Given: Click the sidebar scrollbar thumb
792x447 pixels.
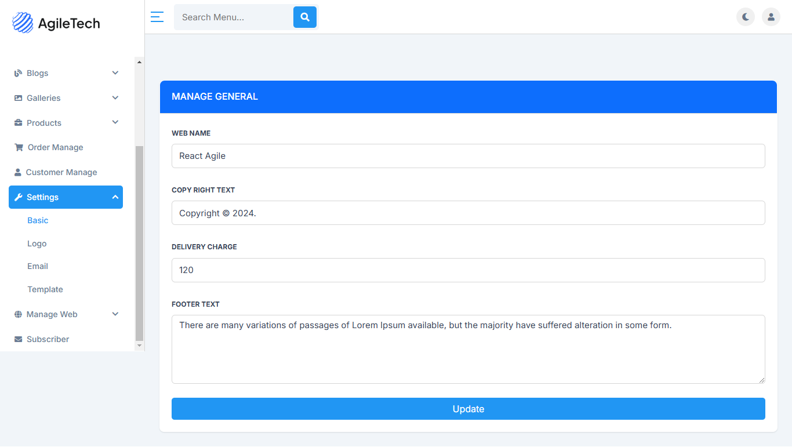Looking at the screenshot, I should (139, 244).
